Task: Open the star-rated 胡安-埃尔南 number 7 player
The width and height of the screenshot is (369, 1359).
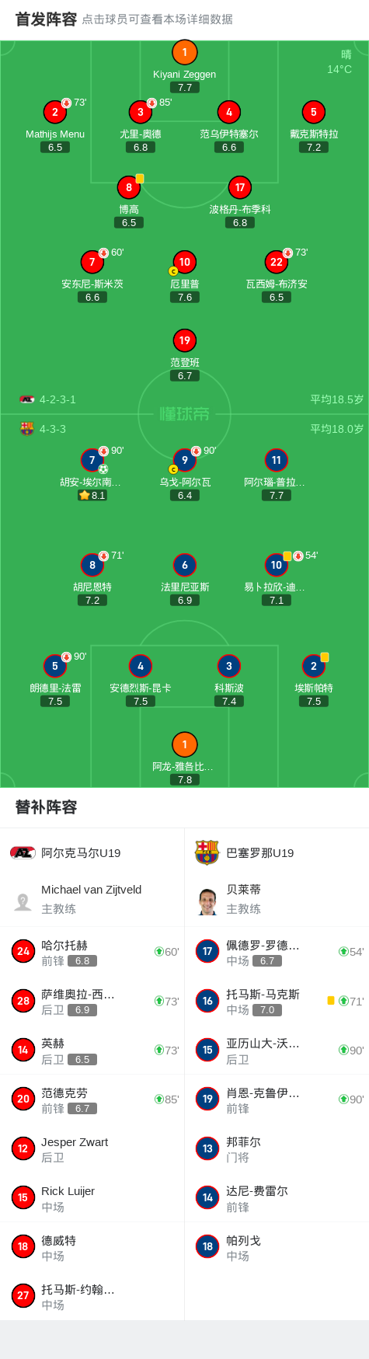Action: point(92,460)
